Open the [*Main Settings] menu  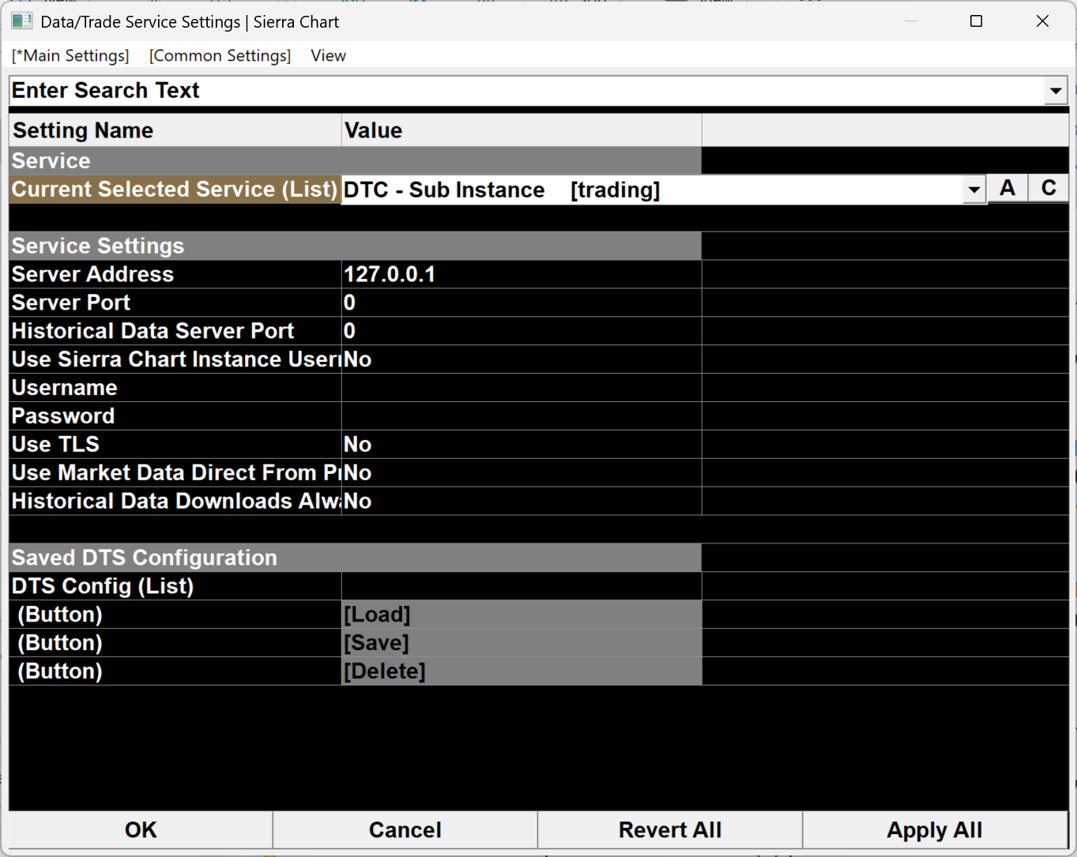click(70, 55)
